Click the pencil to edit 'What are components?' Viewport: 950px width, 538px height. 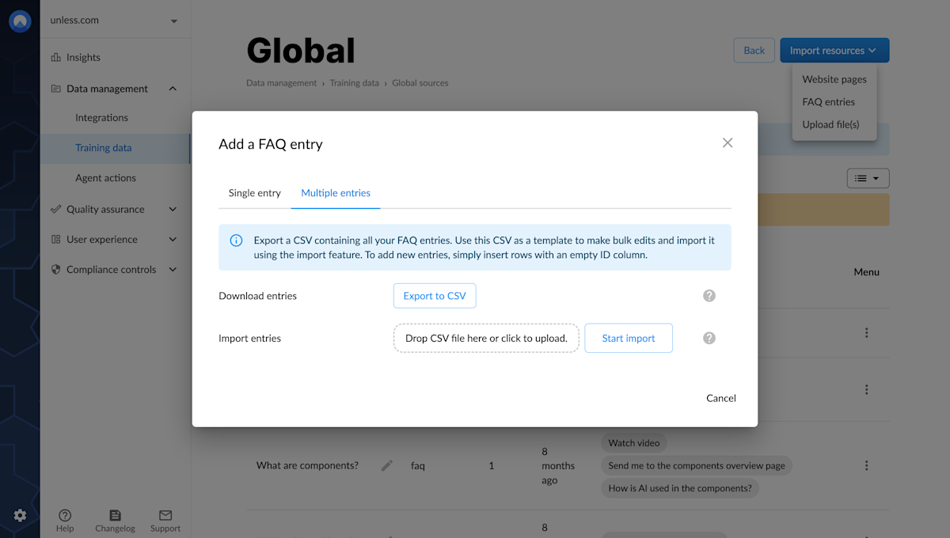tap(386, 466)
